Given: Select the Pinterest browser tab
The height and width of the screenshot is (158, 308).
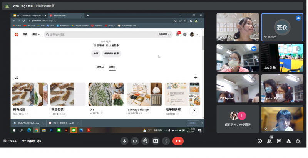Looking at the screenshot, I should 65,15.
